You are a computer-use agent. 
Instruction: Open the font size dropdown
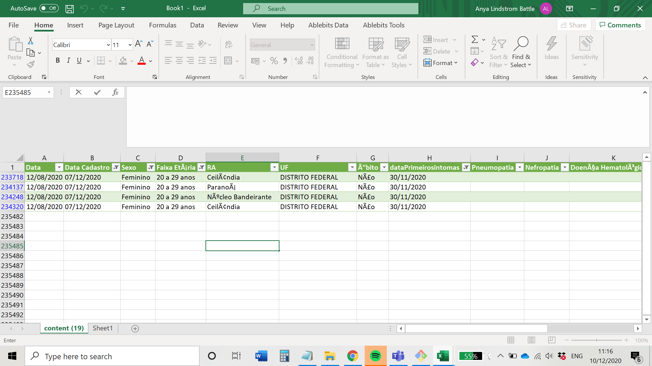tap(130, 45)
